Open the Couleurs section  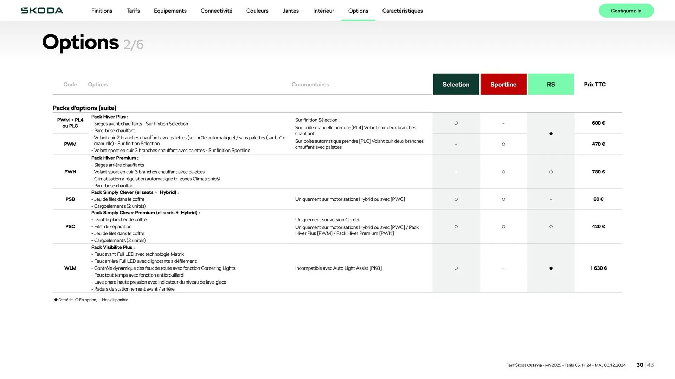pos(257,11)
